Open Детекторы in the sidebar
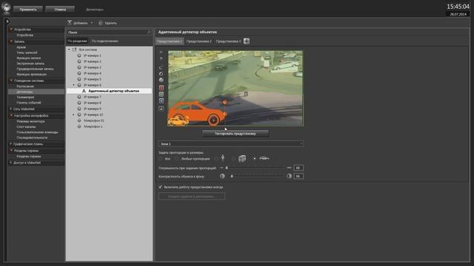 click(x=24, y=92)
